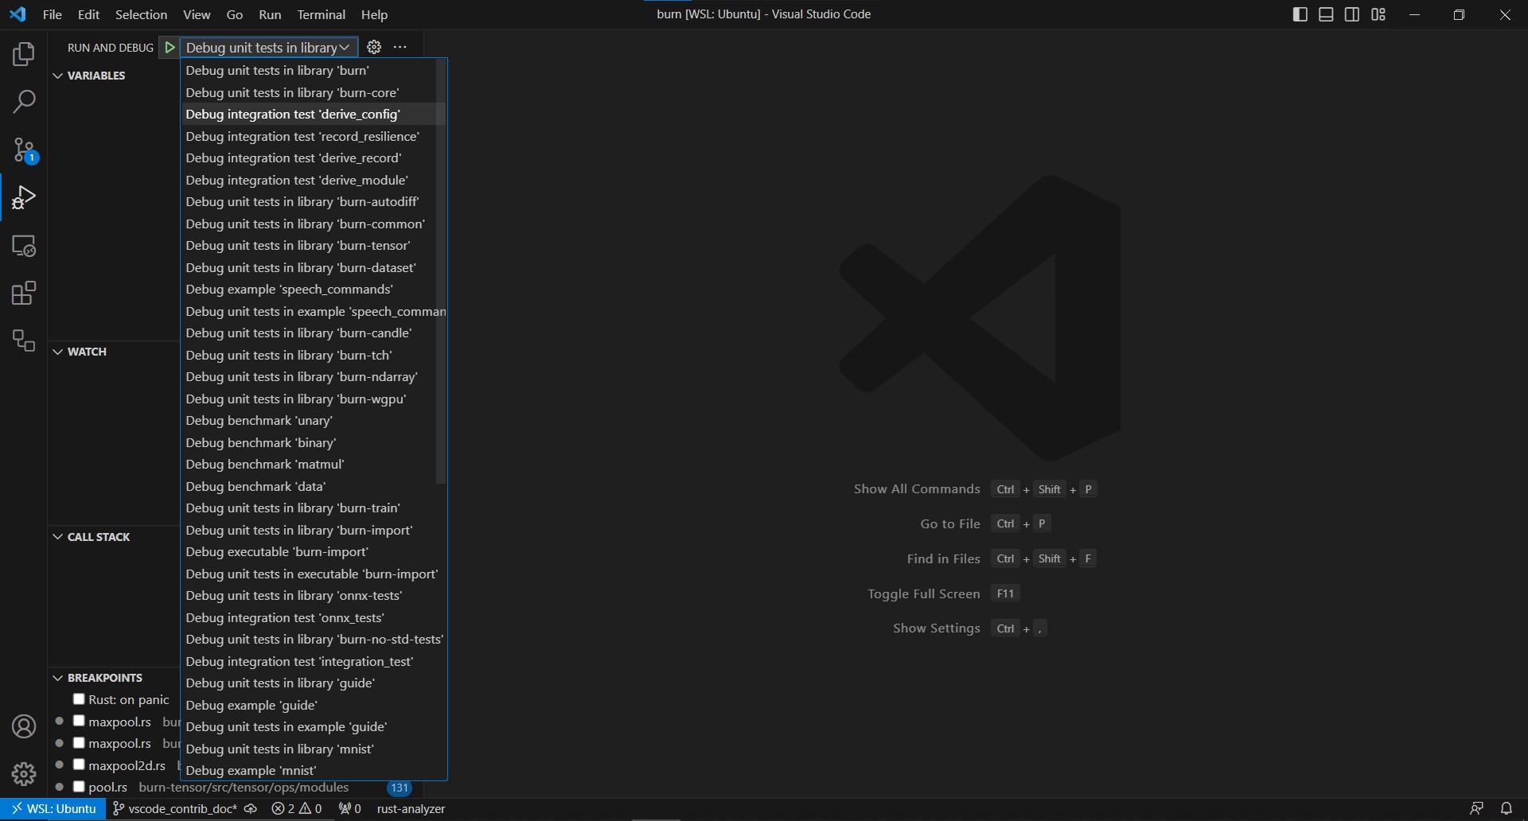Image resolution: width=1528 pixels, height=821 pixels.
Task: Click rust-analyzer in the status bar
Action: click(x=411, y=807)
